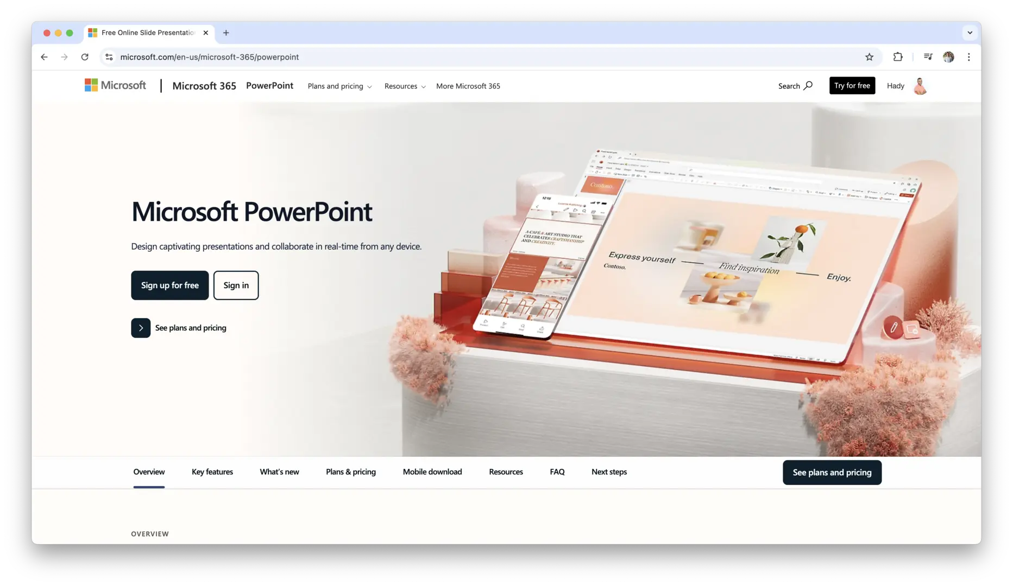Viewport: 1013px width, 586px height.
Task: Open the Resources section tab
Action: [x=506, y=472]
